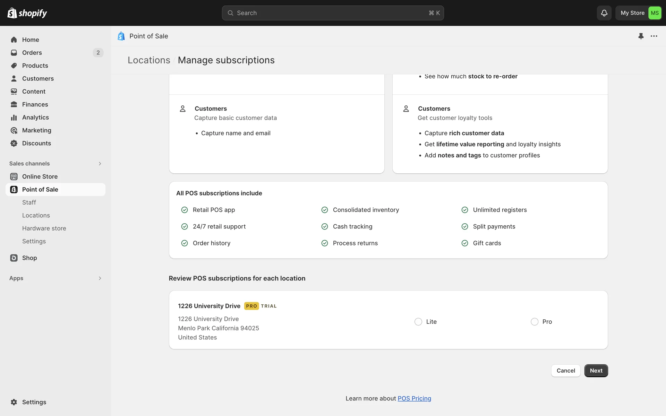
Task: Expand the Apps section chevron
Action: click(100, 278)
